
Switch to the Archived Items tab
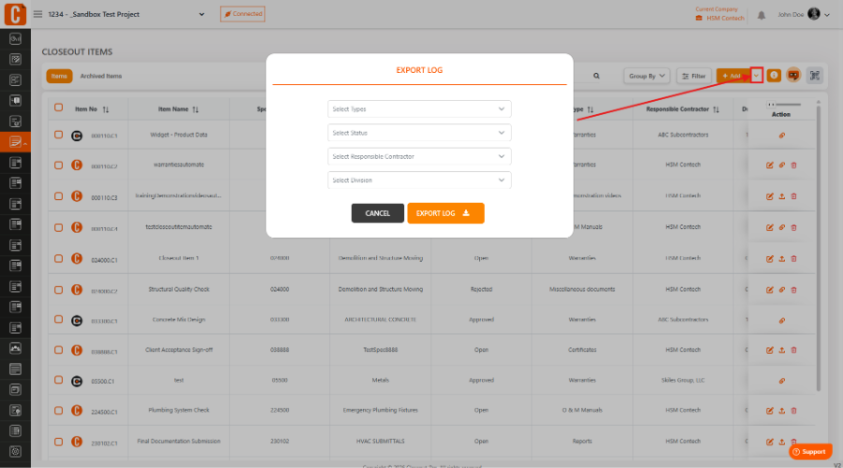pos(101,77)
